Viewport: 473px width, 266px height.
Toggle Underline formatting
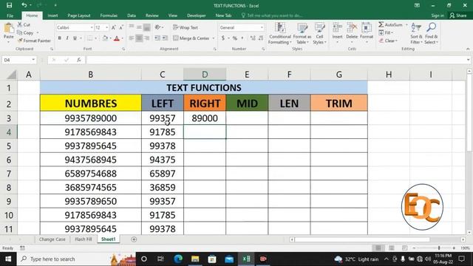(75, 38)
